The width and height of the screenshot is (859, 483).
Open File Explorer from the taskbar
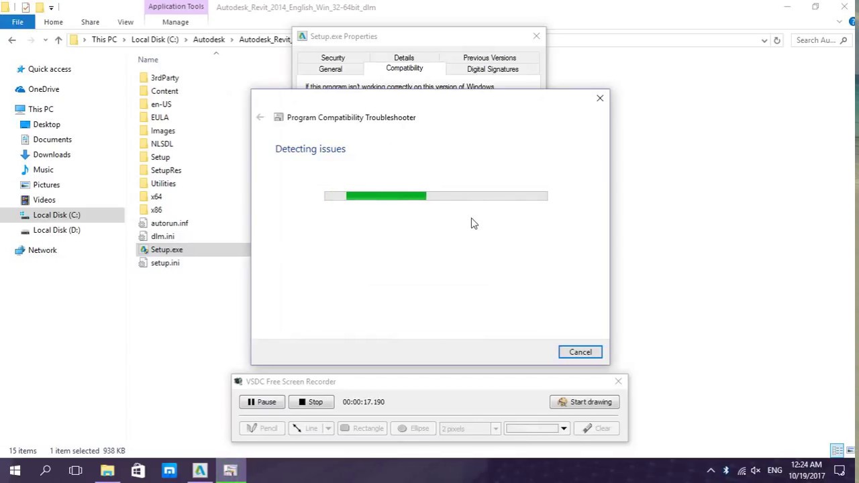(x=107, y=471)
